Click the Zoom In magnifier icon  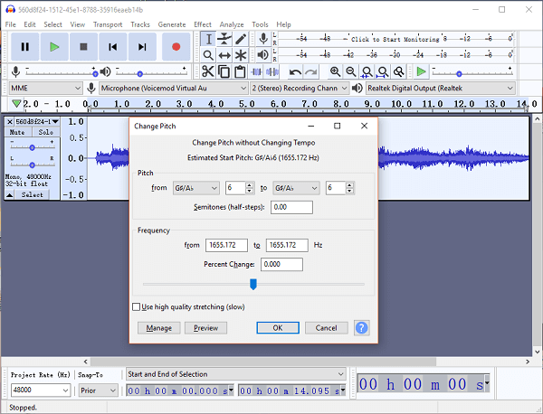tap(336, 71)
